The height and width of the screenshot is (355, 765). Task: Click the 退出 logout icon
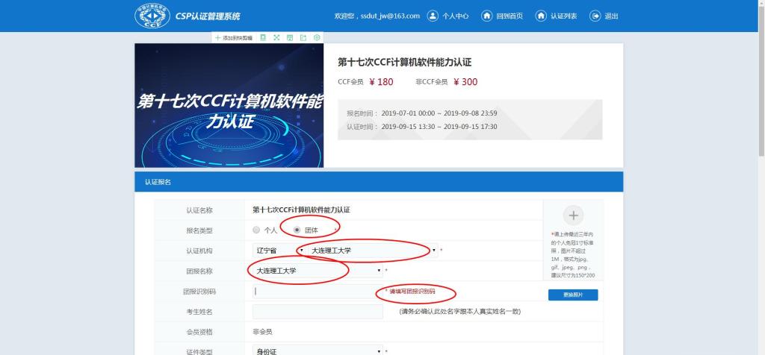tap(595, 16)
